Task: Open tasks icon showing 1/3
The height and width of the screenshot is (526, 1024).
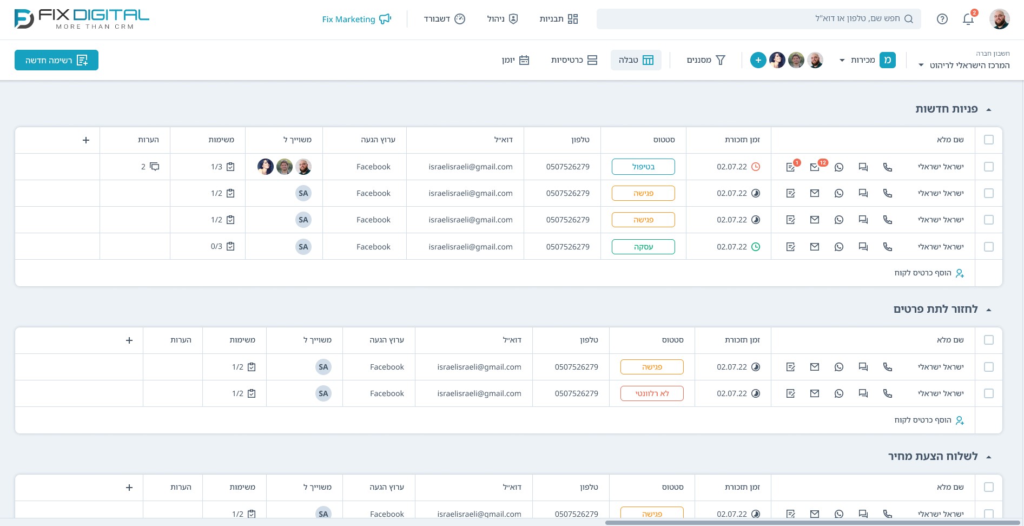Action: point(230,167)
